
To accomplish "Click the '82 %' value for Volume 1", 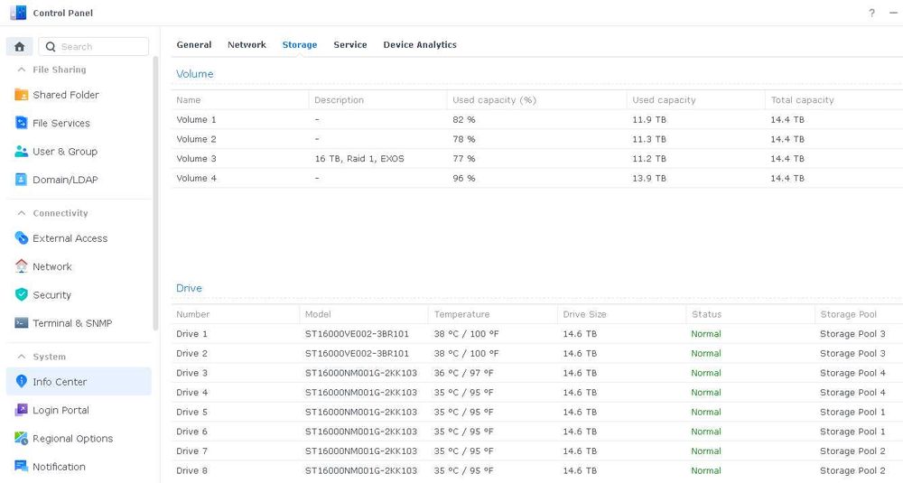I will coord(463,120).
